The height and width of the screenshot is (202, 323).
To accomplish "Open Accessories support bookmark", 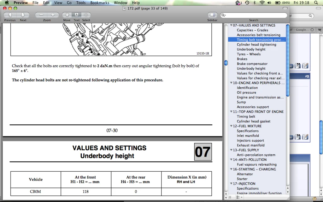I will click(253, 107).
